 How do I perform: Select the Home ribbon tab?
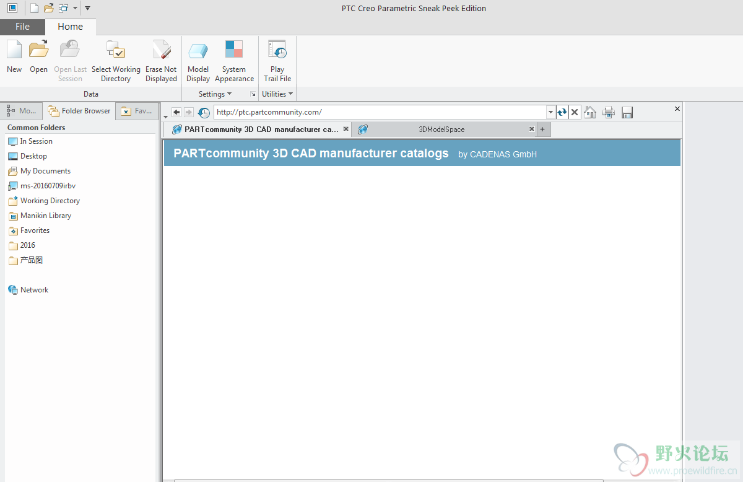[70, 27]
